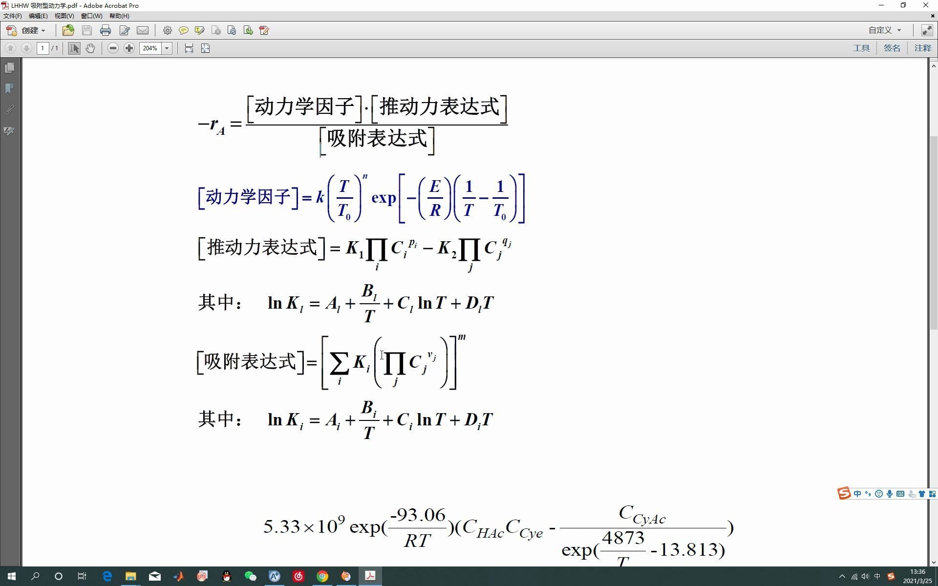Click the sticky note comment icon
Image resolution: width=938 pixels, height=586 pixels.
[183, 30]
